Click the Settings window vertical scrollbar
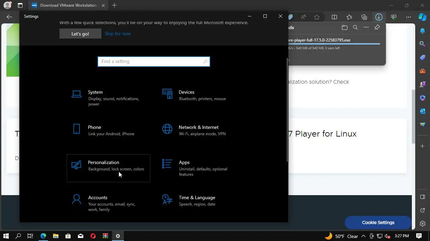Image resolution: width=430 pixels, height=241 pixels. (287, 110)
